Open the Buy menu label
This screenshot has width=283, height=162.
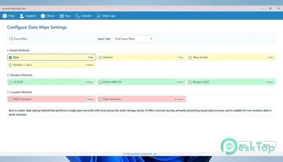[x=68, y=16]
